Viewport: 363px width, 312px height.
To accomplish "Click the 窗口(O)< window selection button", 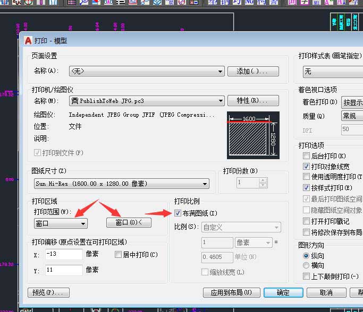I will [129, 222].
